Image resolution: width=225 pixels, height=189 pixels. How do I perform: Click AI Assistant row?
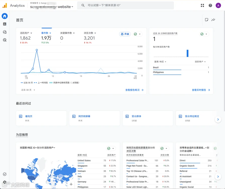198,177
